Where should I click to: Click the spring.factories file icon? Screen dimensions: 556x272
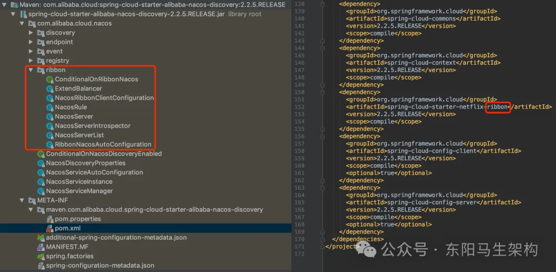click(x=41, y=256)
